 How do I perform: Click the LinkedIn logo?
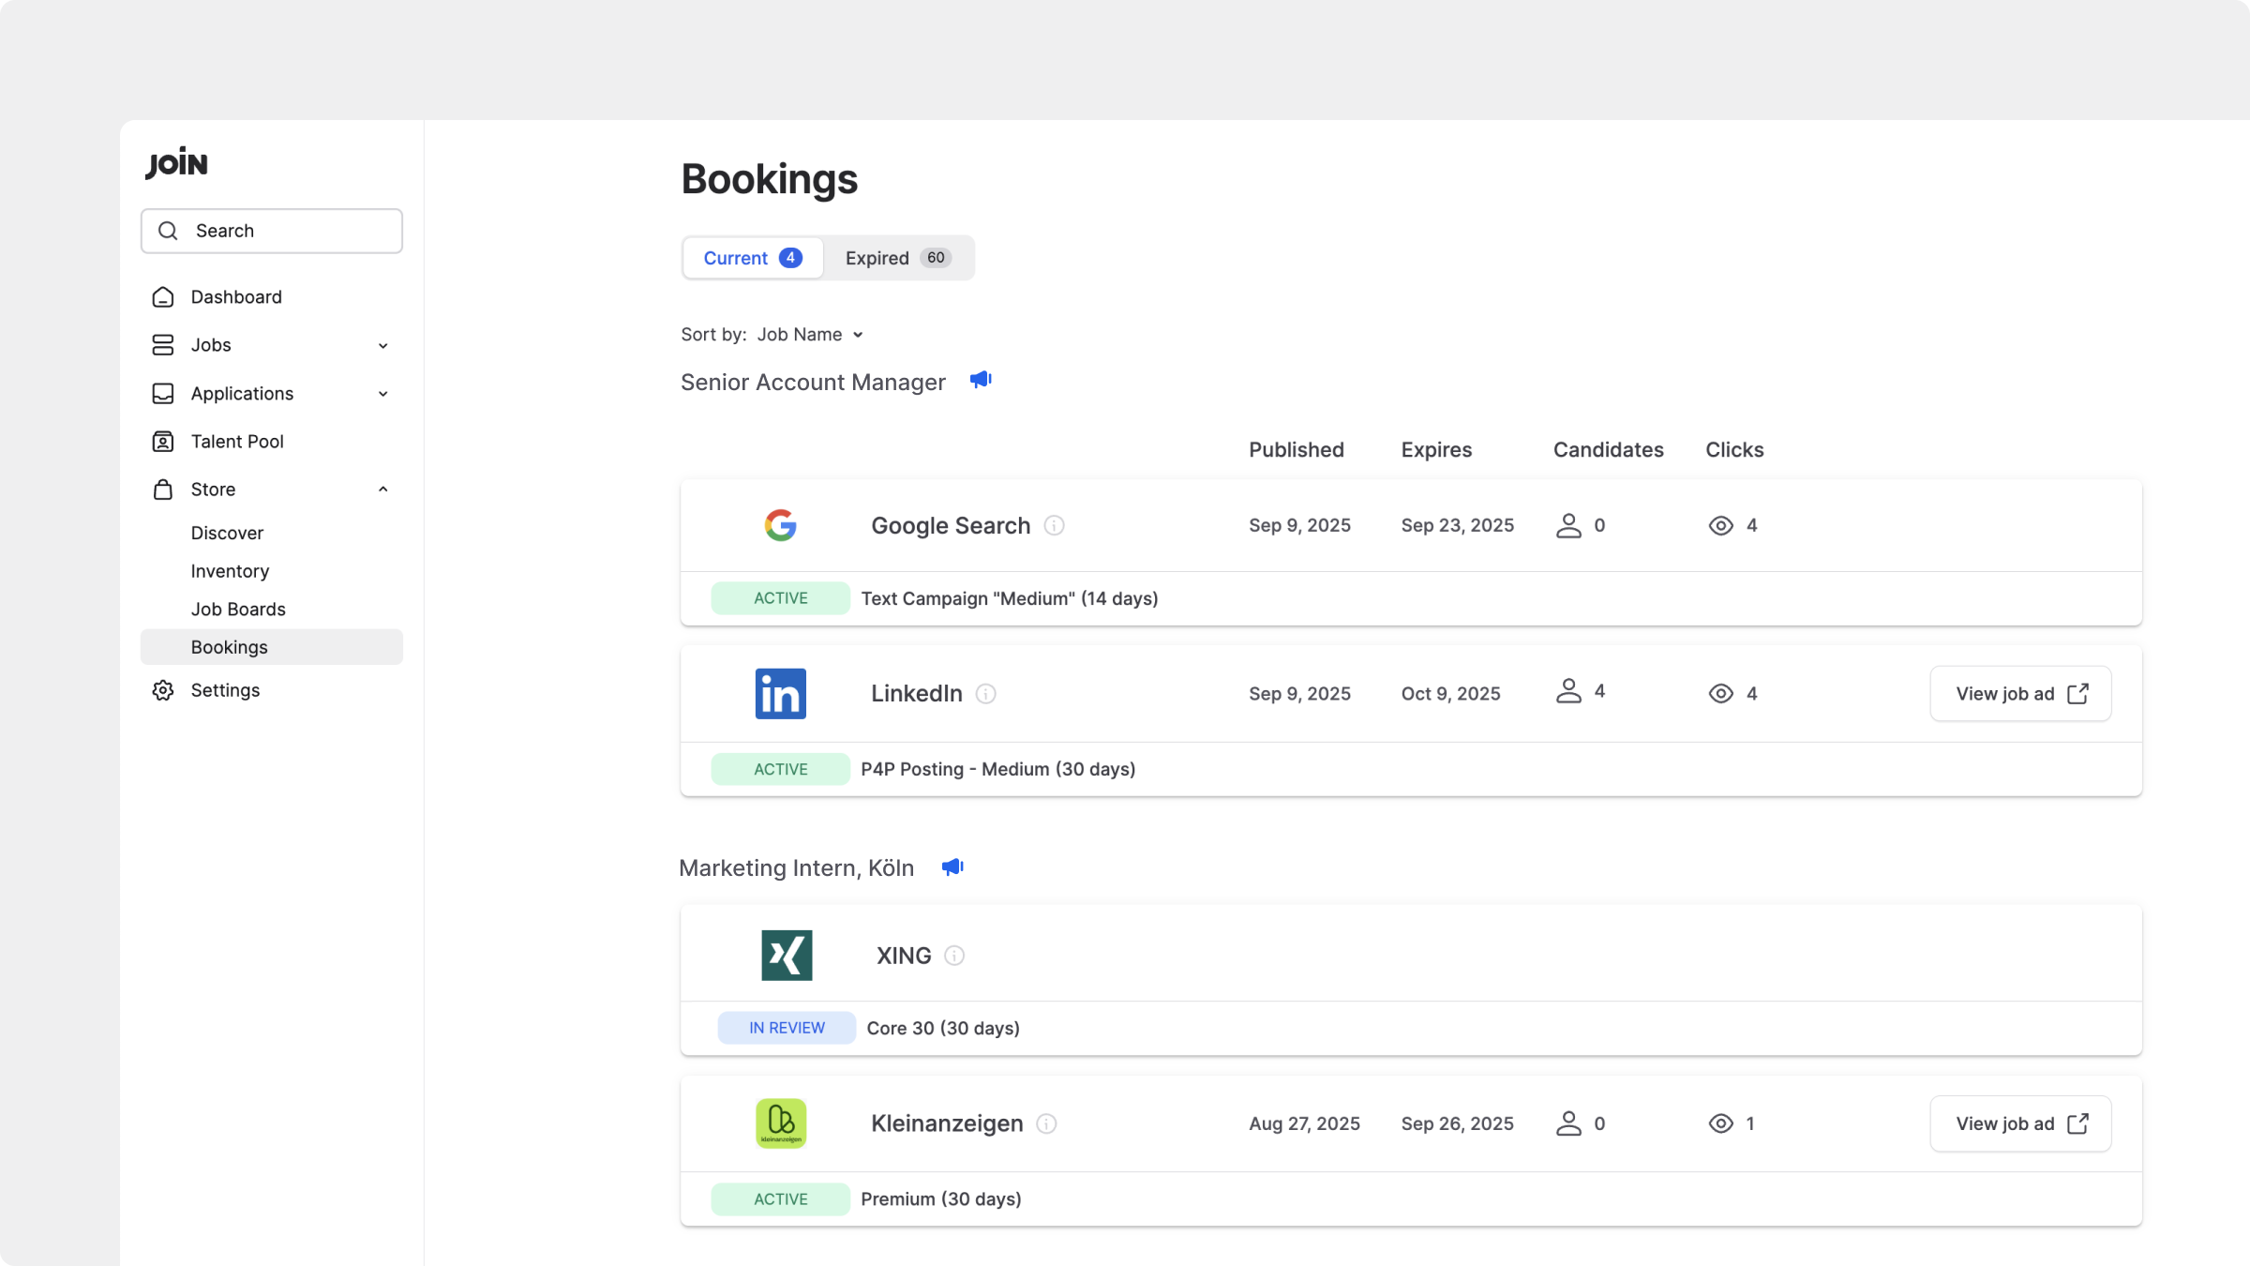click(x=780, y=694)
